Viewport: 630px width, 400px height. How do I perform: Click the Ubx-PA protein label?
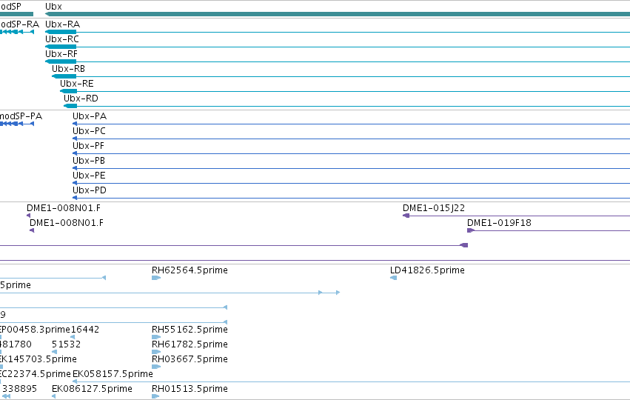(x=90, y=116)
